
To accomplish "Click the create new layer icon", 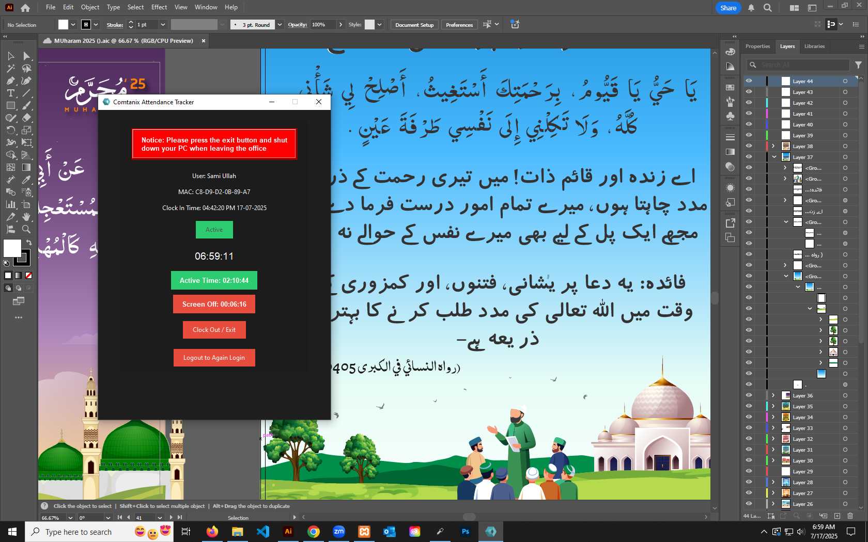I will pos(837,516).
